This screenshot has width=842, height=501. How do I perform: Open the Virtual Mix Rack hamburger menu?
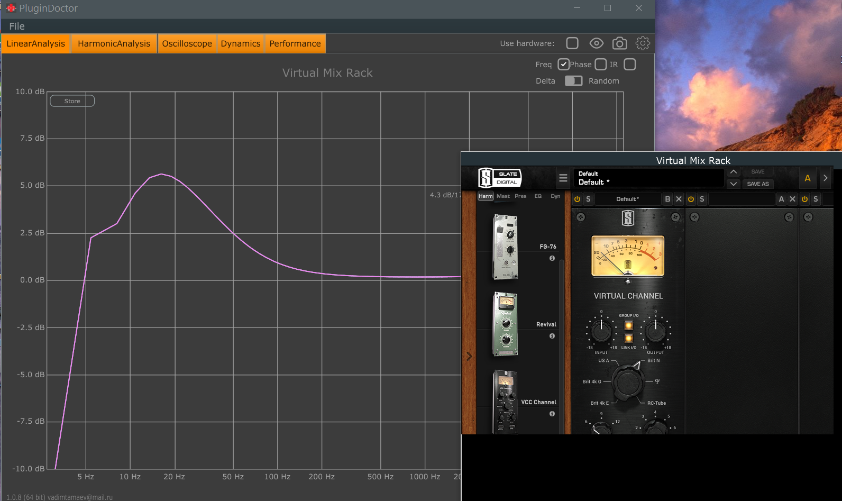click(563, 178)
